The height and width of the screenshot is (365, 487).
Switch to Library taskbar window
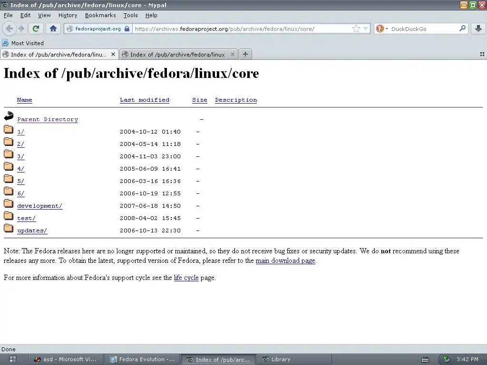coord(294,359)
